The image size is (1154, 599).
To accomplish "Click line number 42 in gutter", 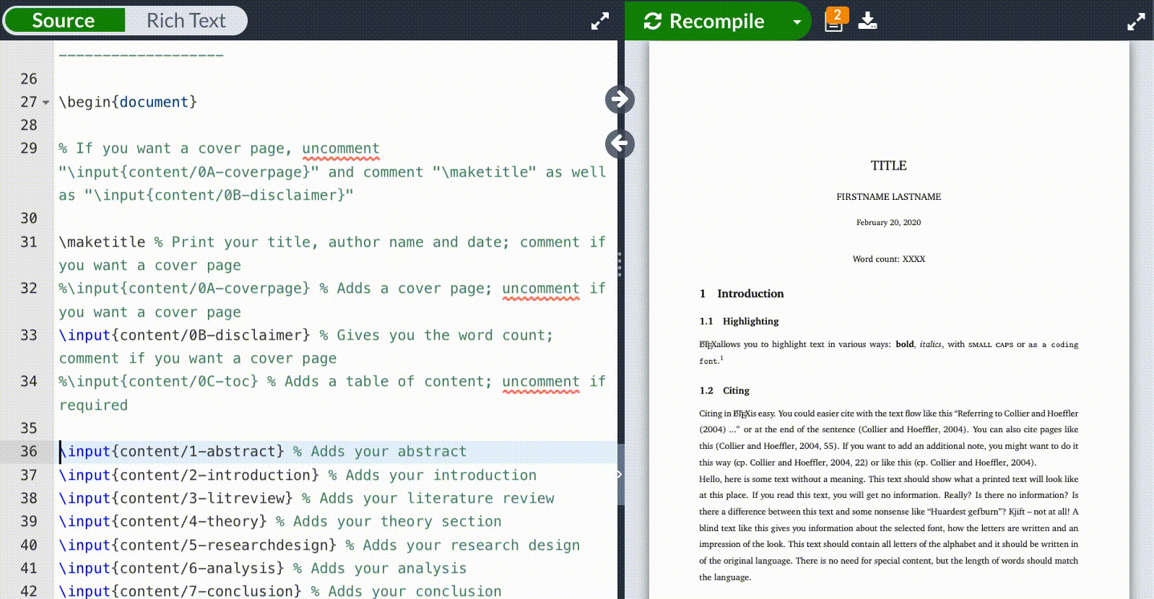I will coord(29,590).
